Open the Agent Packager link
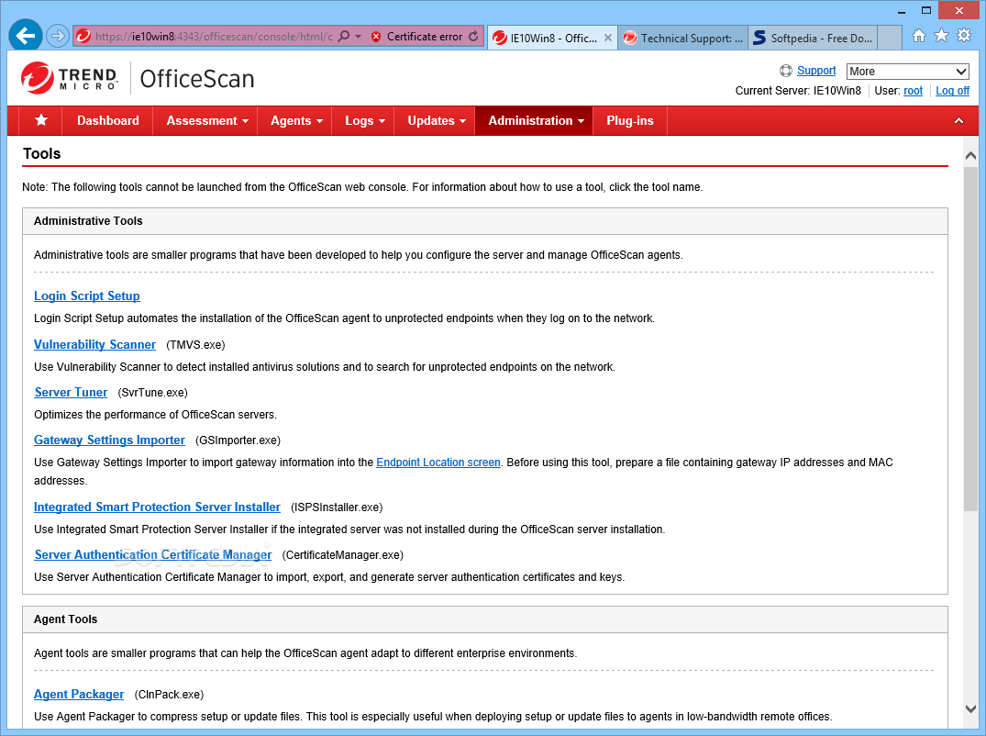 coord(79,694)
